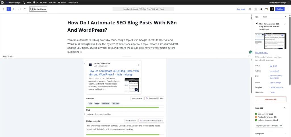This screenshot has height=137, width=291.
Task: Open Howdy, tech-n-design account menu
Action: pos(279,3)
